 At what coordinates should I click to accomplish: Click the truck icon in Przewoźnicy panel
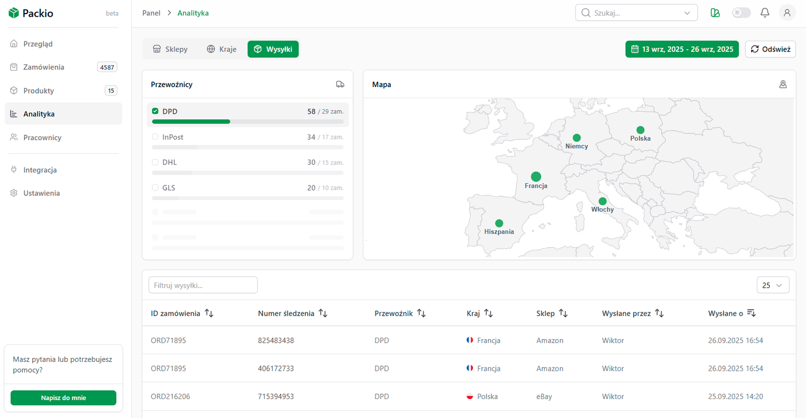[340, 85]
